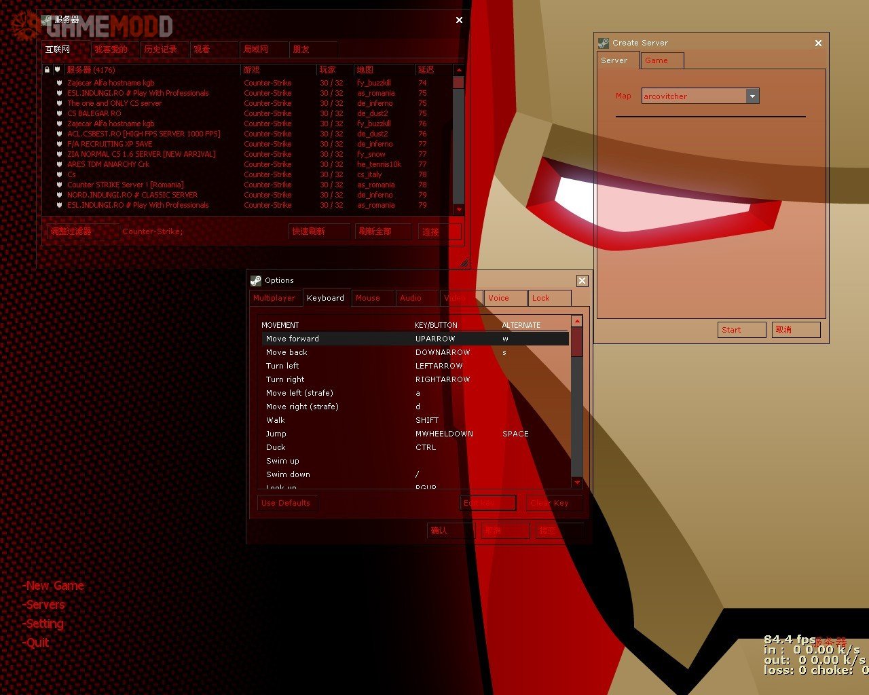Screen dimensions: 869x695
Task: Click the lock icon column header in server list
Action: coord(47,70)
